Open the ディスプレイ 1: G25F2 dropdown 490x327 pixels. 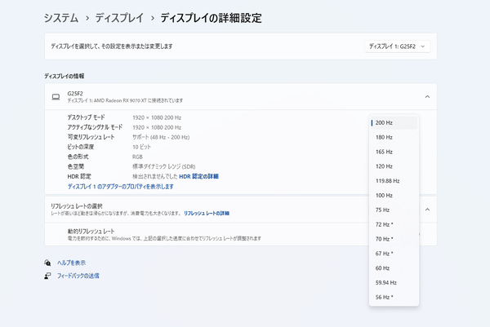click(397, 46)
